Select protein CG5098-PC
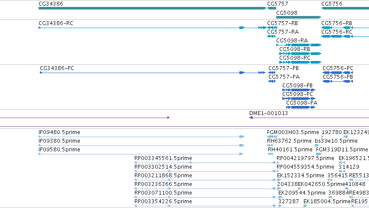This screenshot has width=369, height=208. coord(299,99)
